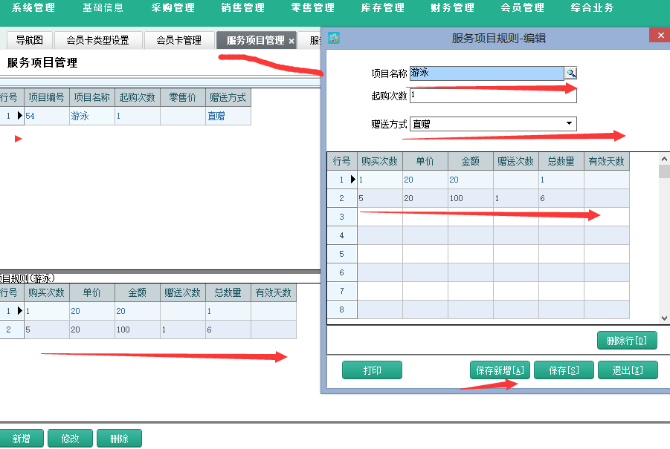670x449 pixels.
Task: Open the 采购管理 menu
Action: pyautogui.click(x=173, y=7)
